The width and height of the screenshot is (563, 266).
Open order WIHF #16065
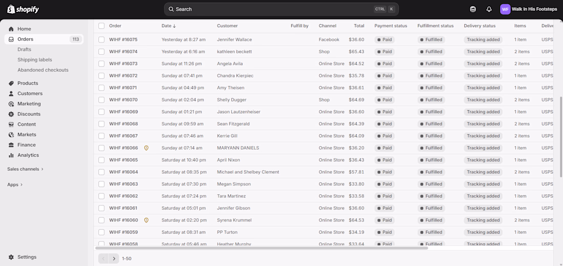(123, 160)
